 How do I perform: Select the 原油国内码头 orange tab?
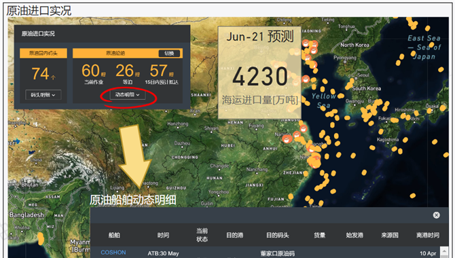click(x=43, y=53)
